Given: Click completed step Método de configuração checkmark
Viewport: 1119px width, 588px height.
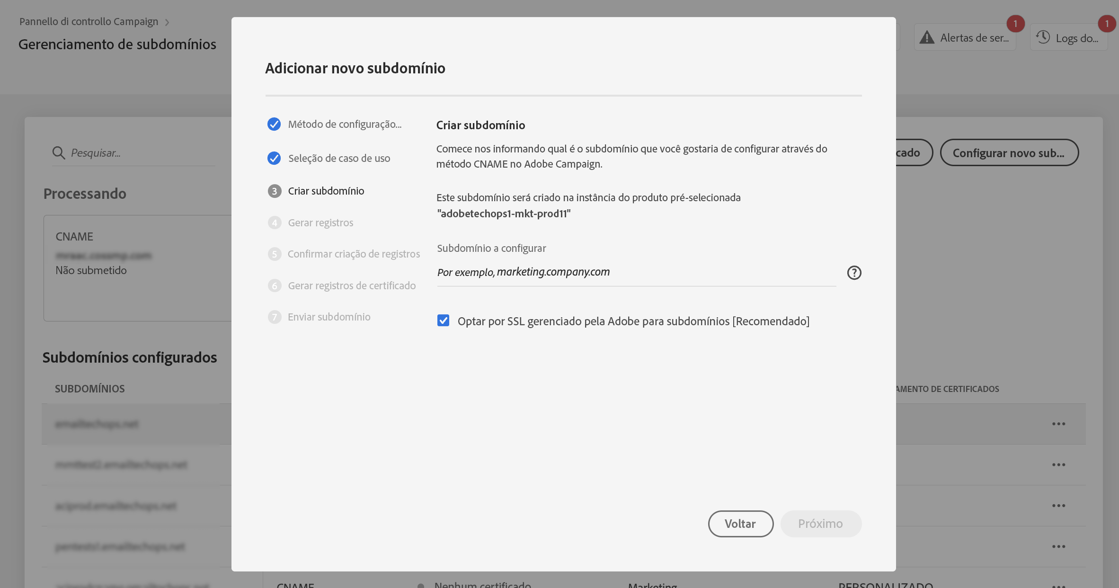Looking at the screenshot, I should click(274, 124).
